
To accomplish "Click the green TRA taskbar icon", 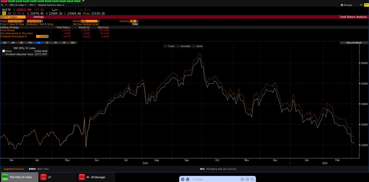I will coord(5,177).
